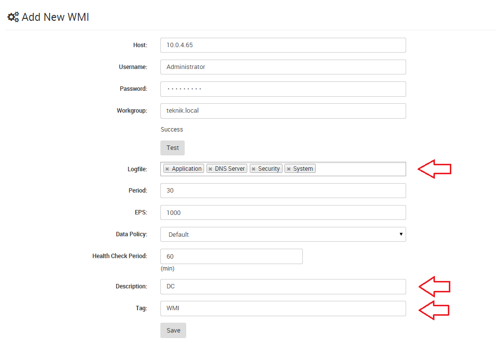Edit the Description field containing DC
The height and width of the screenshot is (345, 496).
(283, 286)
